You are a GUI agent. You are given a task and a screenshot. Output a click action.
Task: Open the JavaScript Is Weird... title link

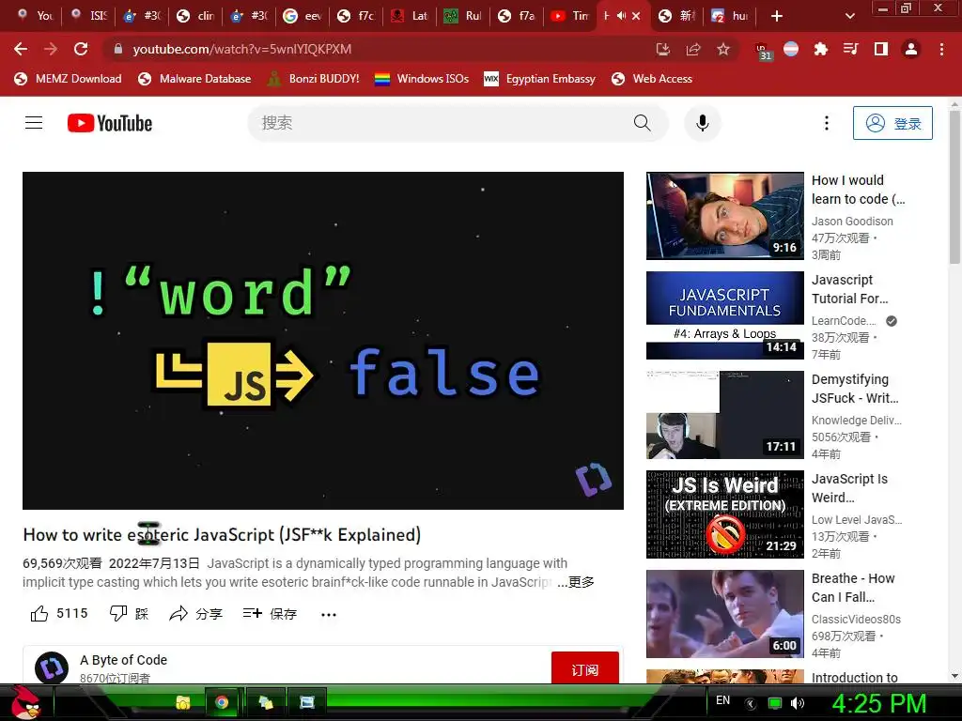point(849,488)
